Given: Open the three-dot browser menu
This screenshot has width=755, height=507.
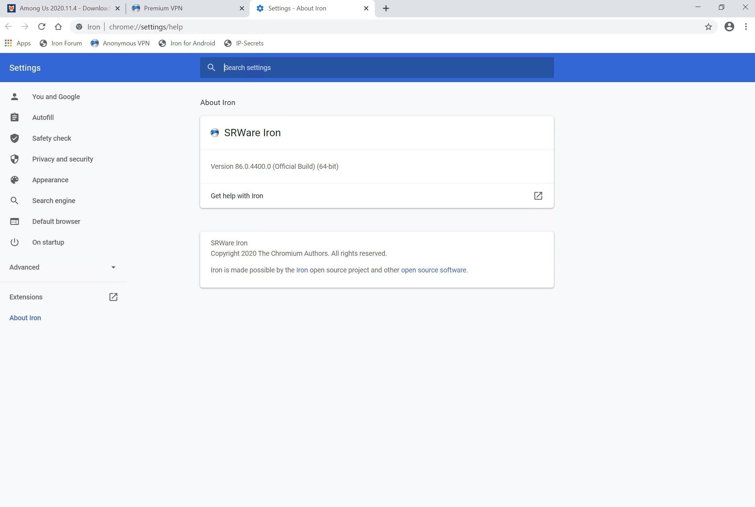Looking at the screenshot, I should pos(746,27).
